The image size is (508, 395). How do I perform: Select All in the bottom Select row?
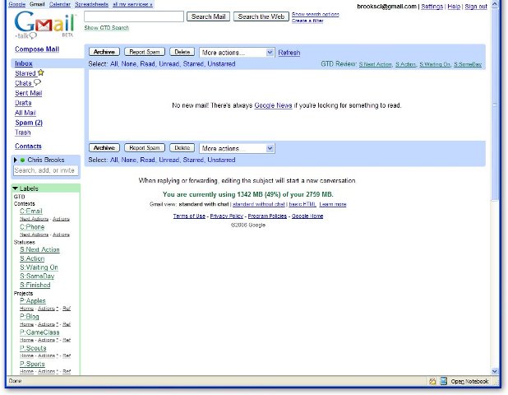tap(113, 160)
